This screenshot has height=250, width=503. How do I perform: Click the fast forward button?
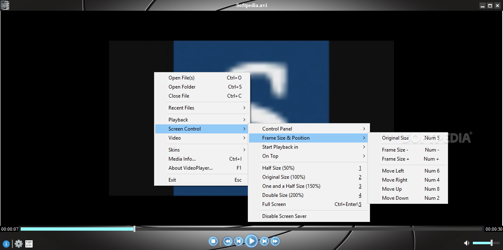[275, 241]
